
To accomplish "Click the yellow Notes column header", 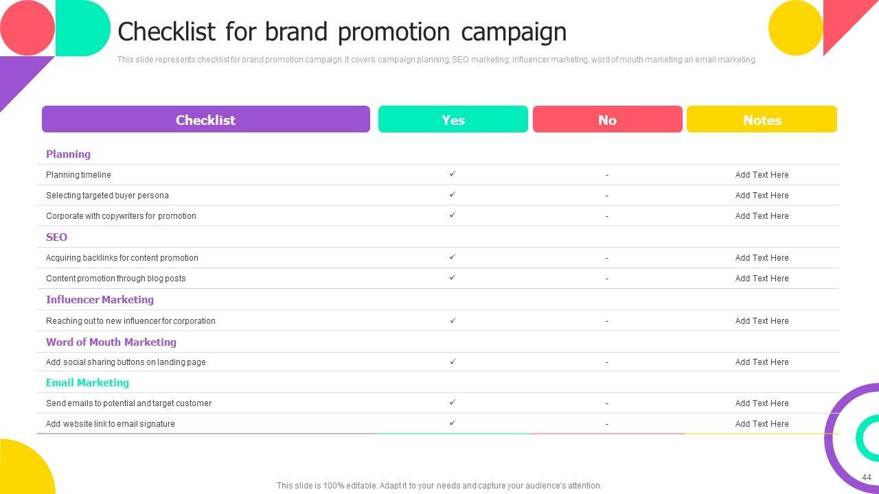I will (x=762, y=119).
